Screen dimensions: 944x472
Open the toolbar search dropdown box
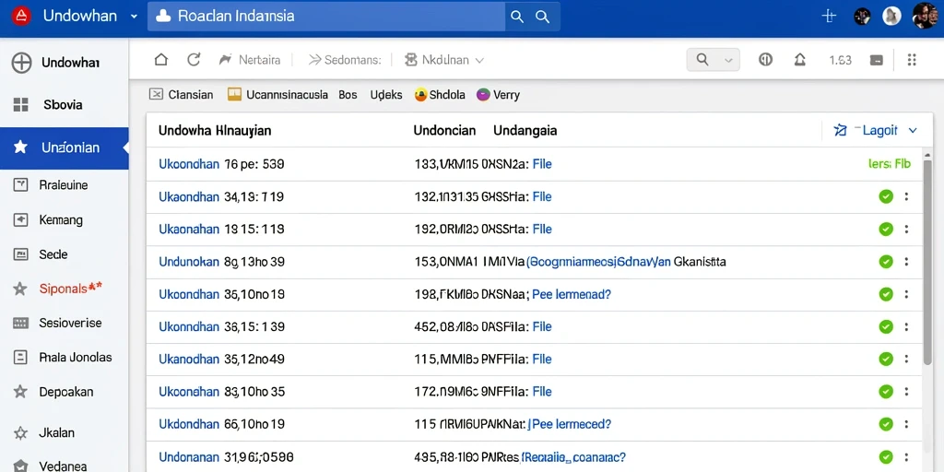713,60
